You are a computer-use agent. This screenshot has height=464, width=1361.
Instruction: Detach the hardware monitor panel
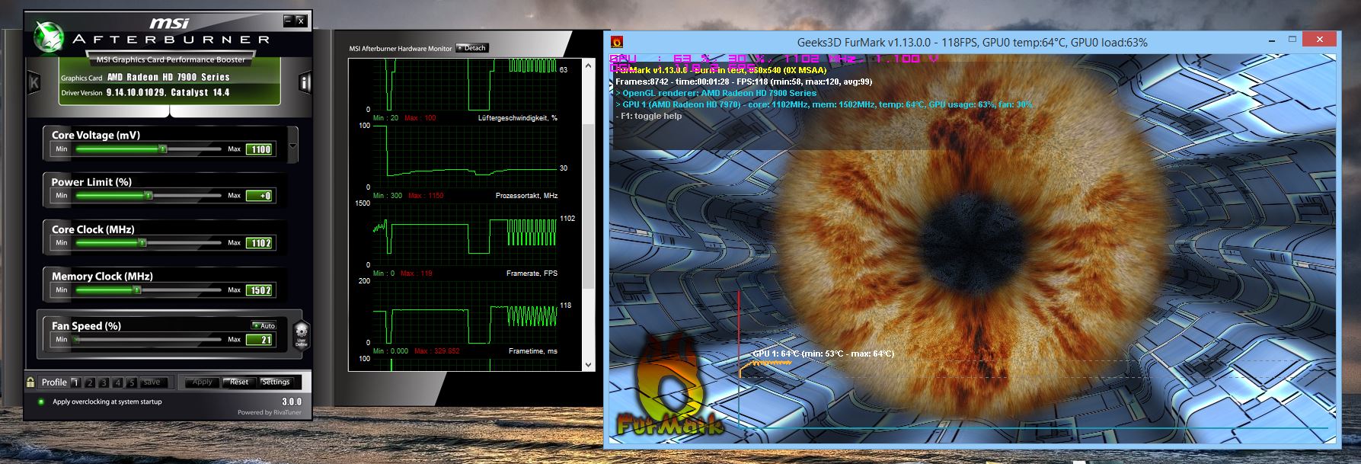pyautogui.click(x=471, y=48)
